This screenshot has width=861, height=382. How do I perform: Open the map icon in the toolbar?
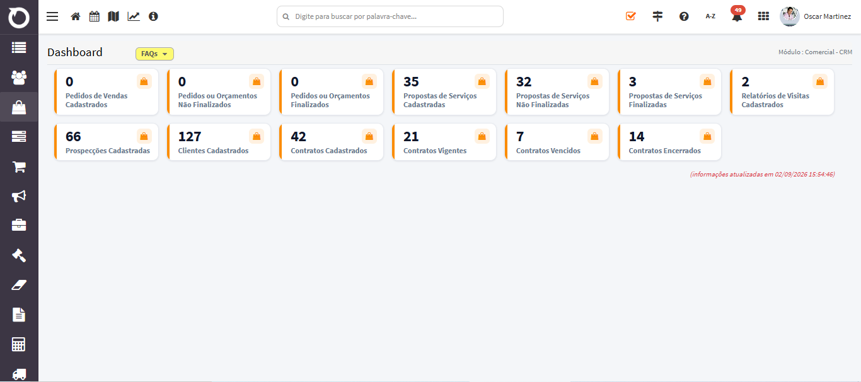(113, 16)
